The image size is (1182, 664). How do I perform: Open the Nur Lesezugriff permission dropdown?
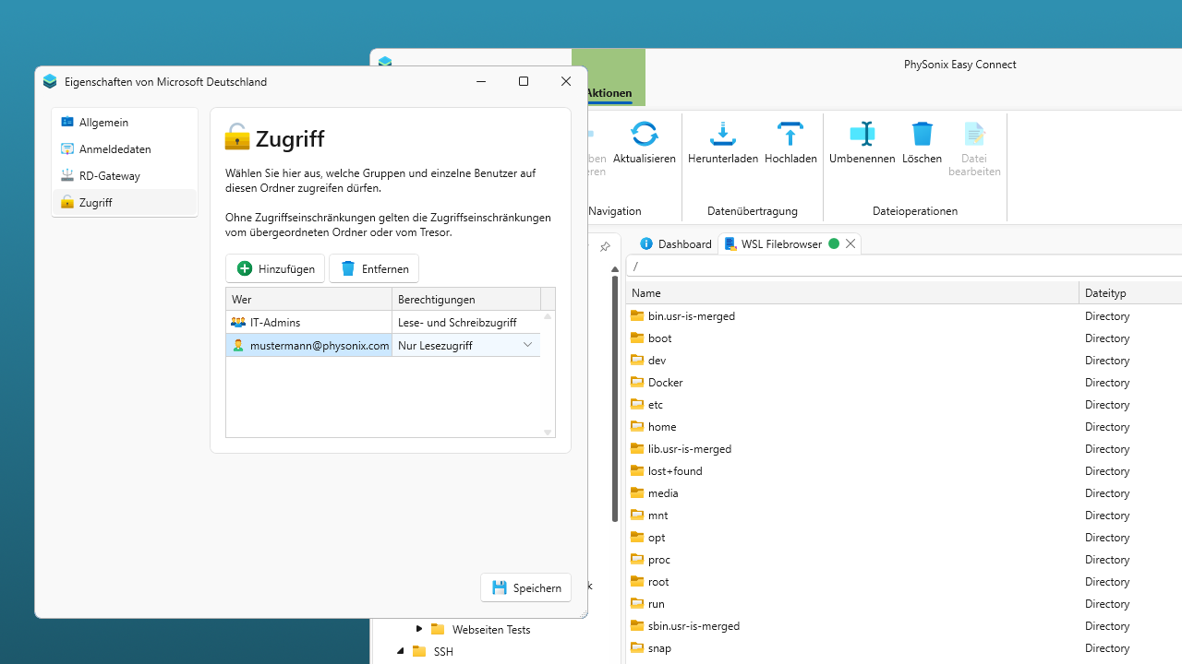(527, 345)
